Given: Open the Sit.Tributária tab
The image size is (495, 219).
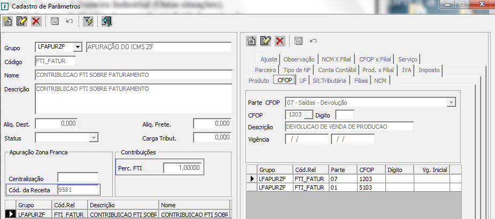Looking at the screenshot, I should point(329,81).
